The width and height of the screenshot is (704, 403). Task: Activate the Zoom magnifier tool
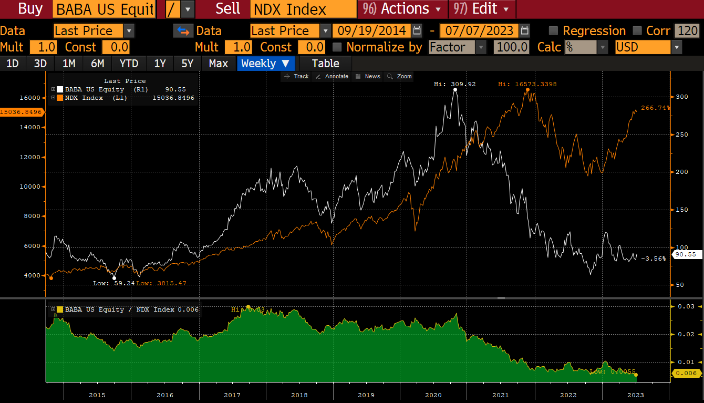[399, 76]
